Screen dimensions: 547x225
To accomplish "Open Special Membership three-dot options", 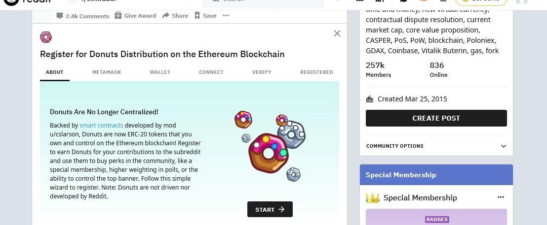I will 501,197.
